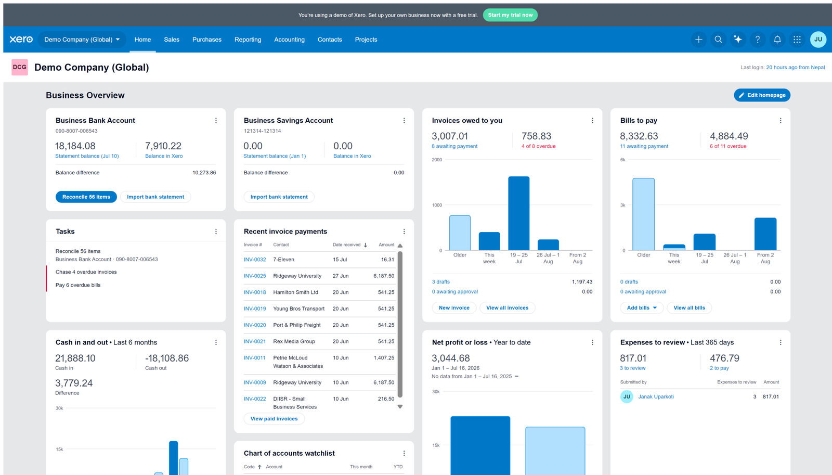Click the scroll-up arrow in payments list

[x=400, y=246]
